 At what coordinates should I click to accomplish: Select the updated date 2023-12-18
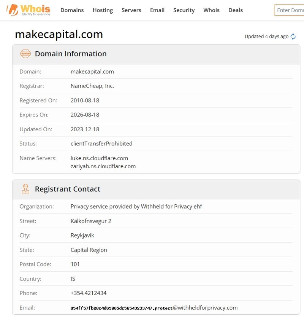coord(85,129)
